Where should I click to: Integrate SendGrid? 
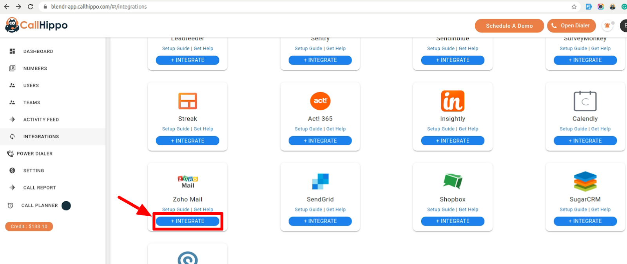(x=320, y=221)
